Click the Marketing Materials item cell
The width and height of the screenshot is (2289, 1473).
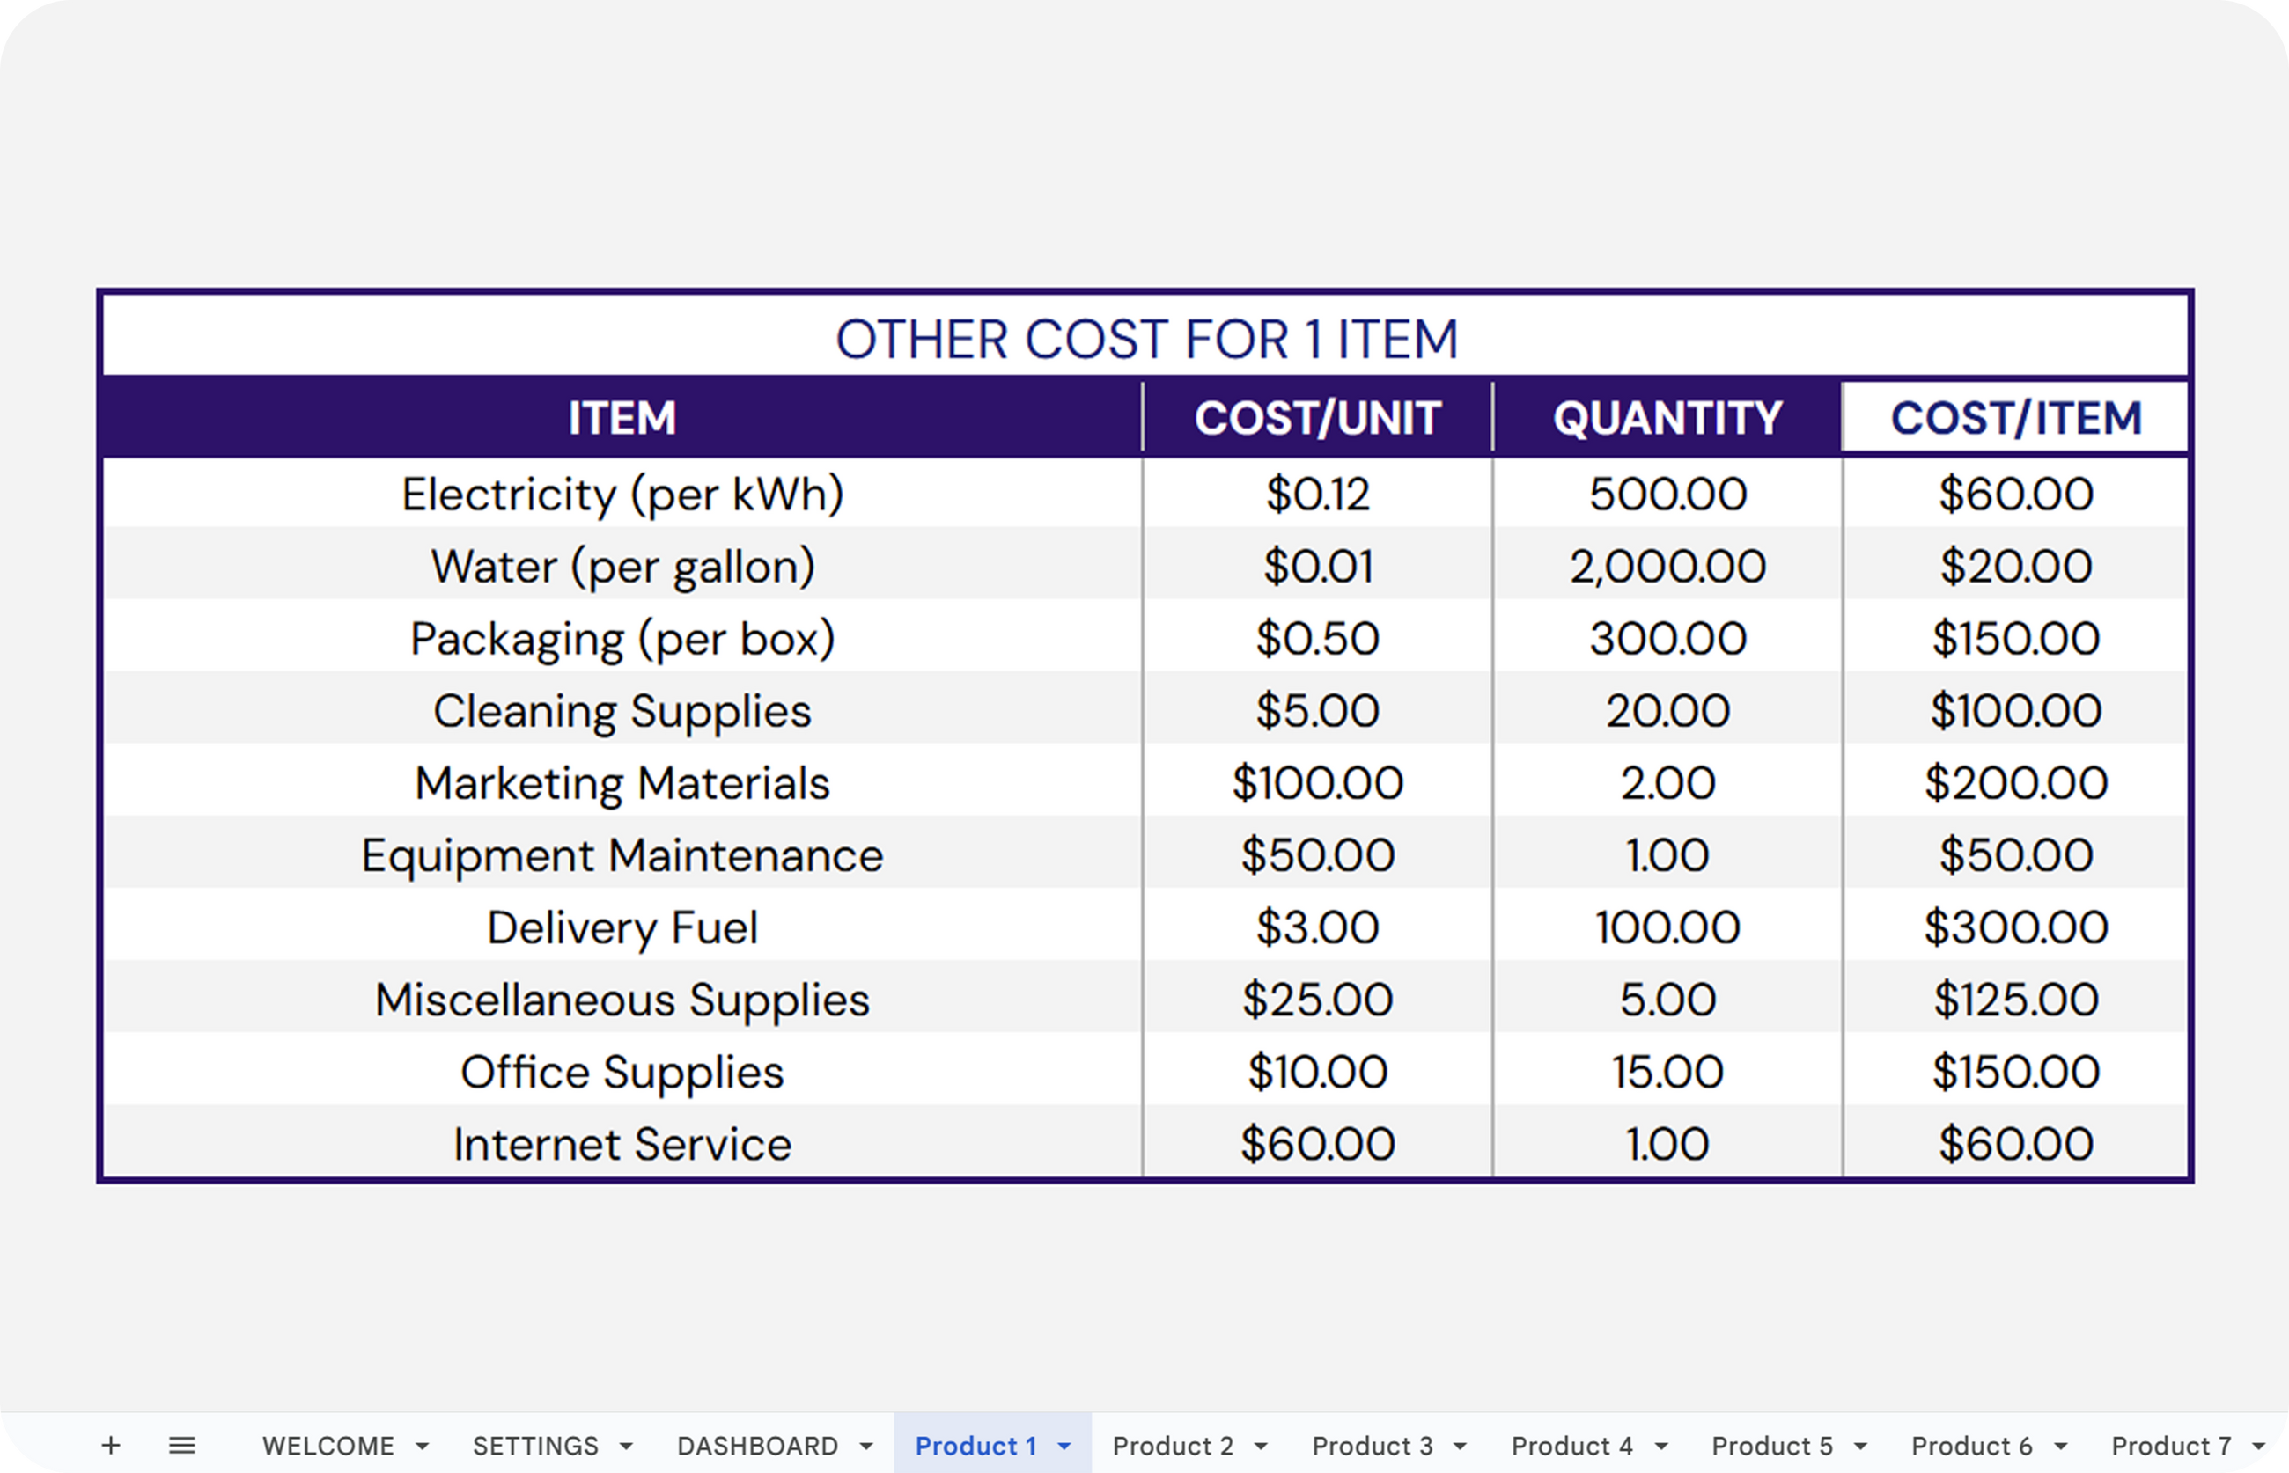click(622, 783)
